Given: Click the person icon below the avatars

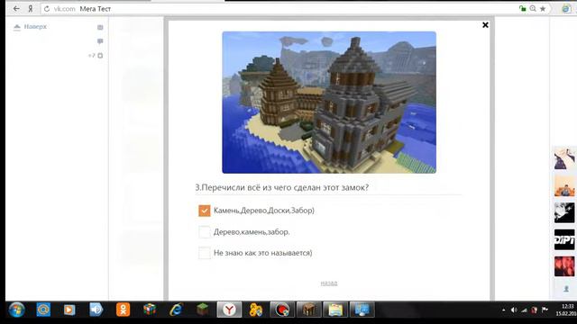Looking at the screenshot, I should click(566, 290).
